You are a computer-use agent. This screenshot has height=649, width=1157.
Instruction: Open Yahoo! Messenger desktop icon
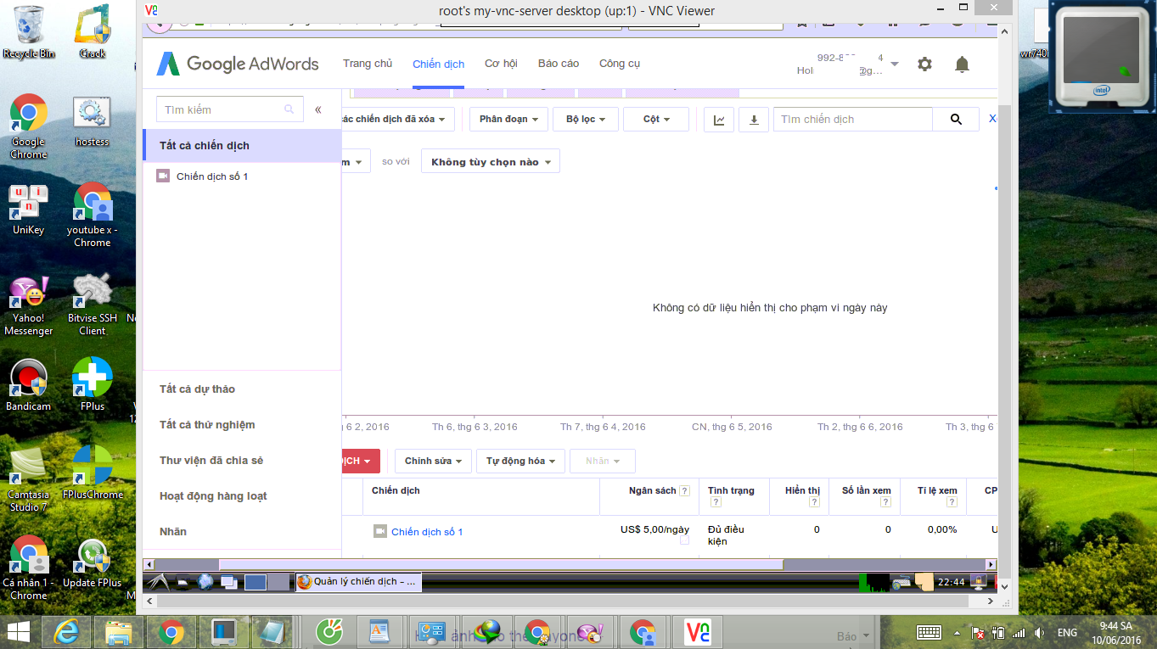pos(28,306)
